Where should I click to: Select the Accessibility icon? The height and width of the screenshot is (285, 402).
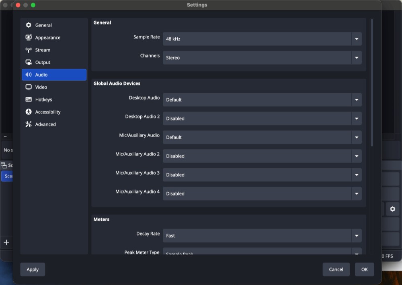pyautogui.click(x=28, y=112)
